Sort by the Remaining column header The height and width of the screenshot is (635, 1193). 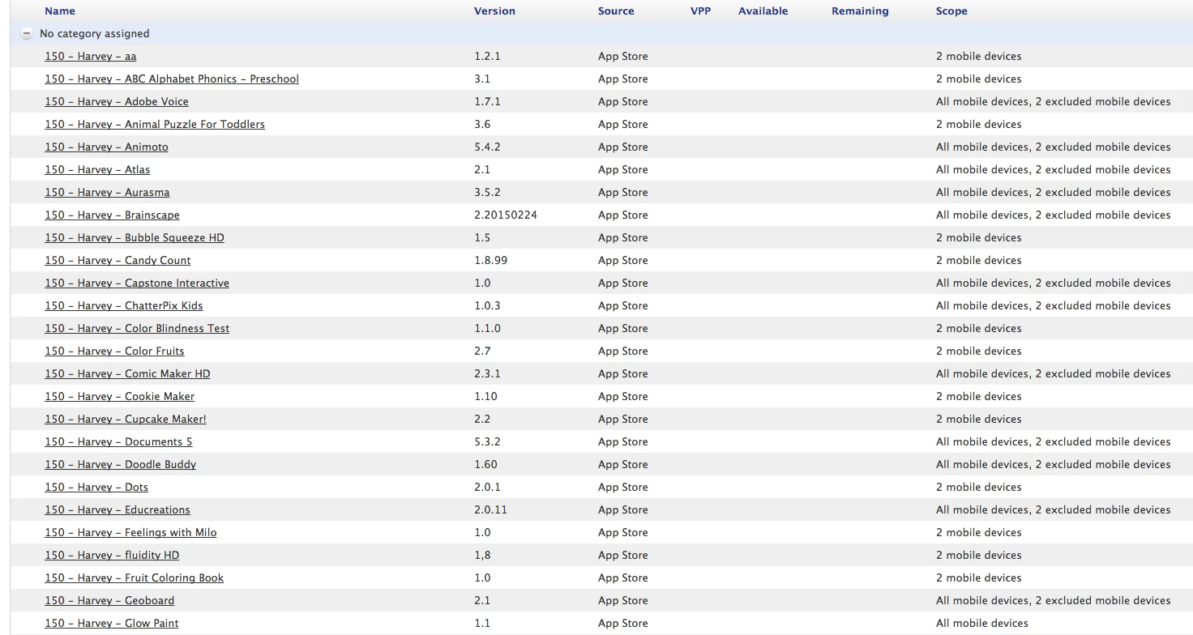pos(860,11)
